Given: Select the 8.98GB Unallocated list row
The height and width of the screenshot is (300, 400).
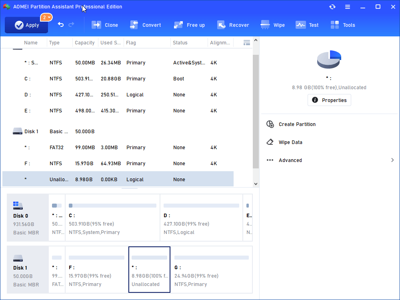Looking at the screenshot, I should click(x=118, y=179).
